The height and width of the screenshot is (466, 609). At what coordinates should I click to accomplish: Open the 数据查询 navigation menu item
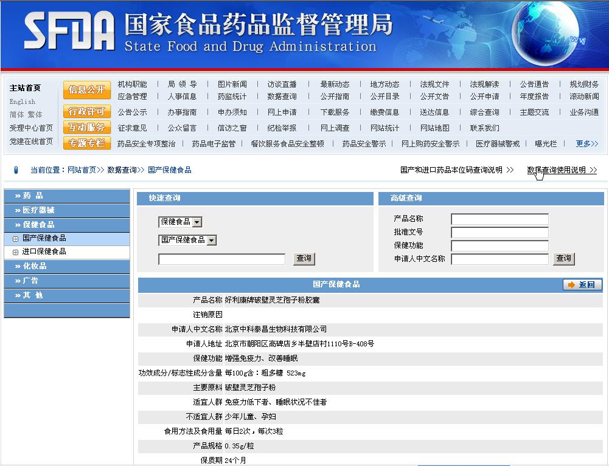pyautogui.click(x=282, y=97)
